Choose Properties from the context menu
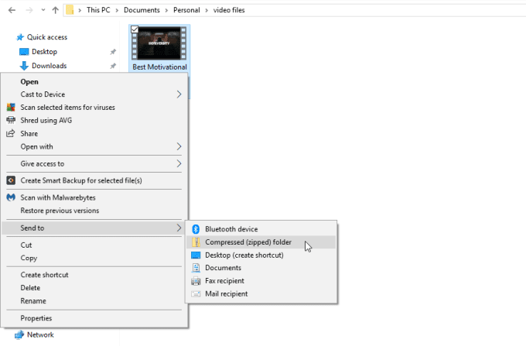Image resolution: width=526 pixels, height=346 pixels. [36, 317]
